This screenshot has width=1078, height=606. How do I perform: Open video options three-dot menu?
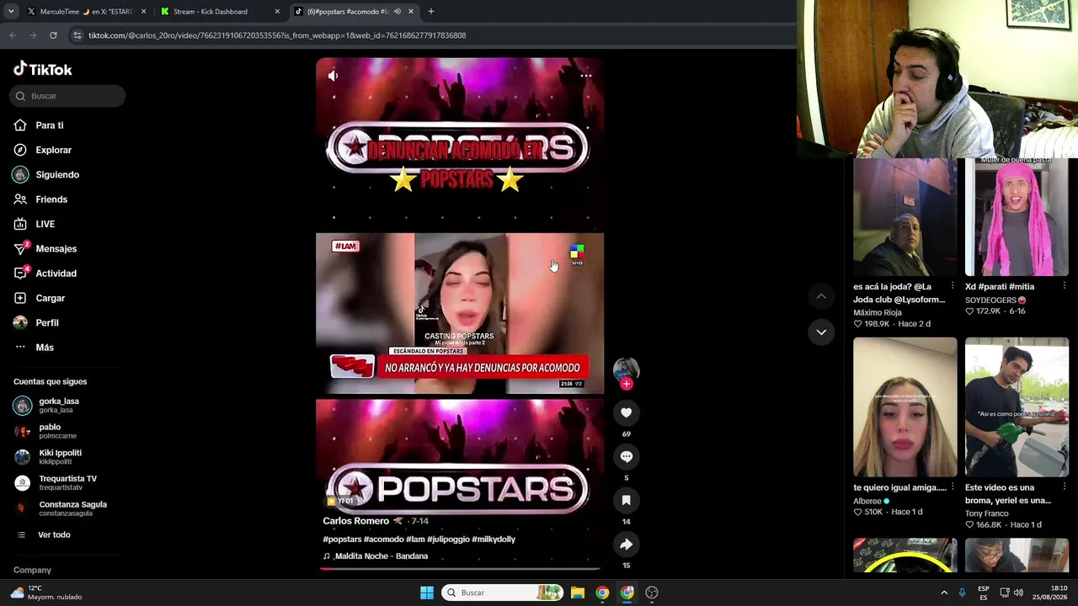[x=586, y=76]
